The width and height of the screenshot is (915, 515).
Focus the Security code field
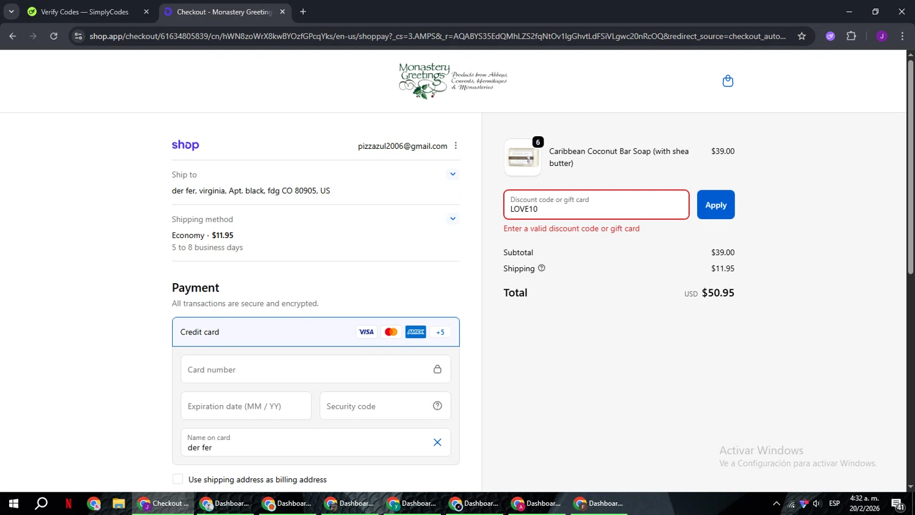coord(385,406)
